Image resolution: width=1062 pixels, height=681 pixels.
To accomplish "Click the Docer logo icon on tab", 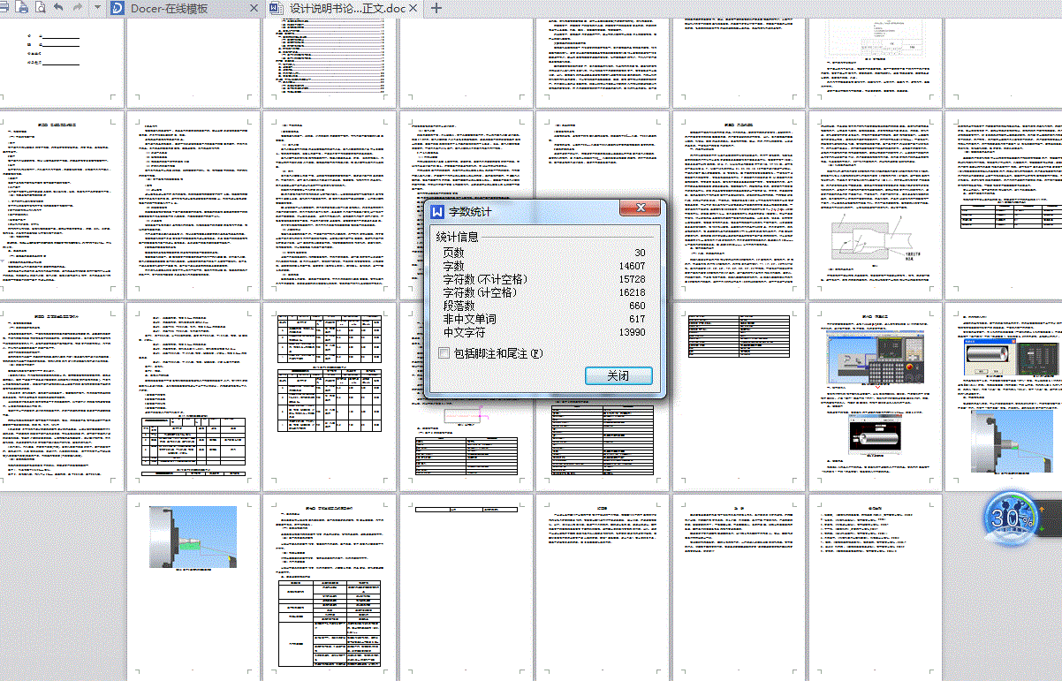I will (118, 9).
